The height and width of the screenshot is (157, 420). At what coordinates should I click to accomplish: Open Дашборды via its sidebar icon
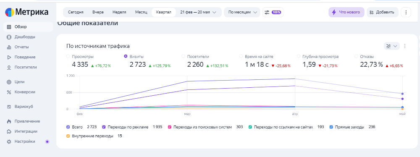pyautogui.click(x=9, y=37)
